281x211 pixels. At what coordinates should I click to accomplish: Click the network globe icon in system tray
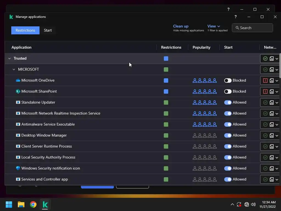coord(247,204)
